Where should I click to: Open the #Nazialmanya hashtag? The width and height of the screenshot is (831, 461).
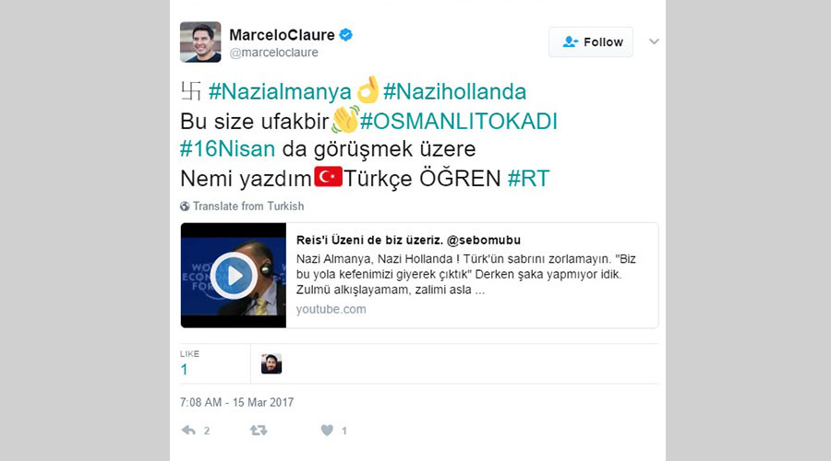(x=280, y=91)
